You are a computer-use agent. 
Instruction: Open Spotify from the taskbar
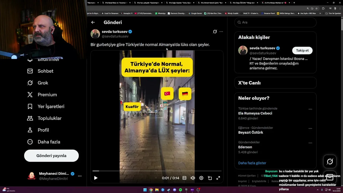pos(180,190)
